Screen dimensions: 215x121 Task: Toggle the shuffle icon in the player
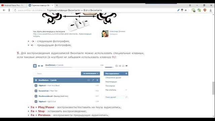click(120, 66)
